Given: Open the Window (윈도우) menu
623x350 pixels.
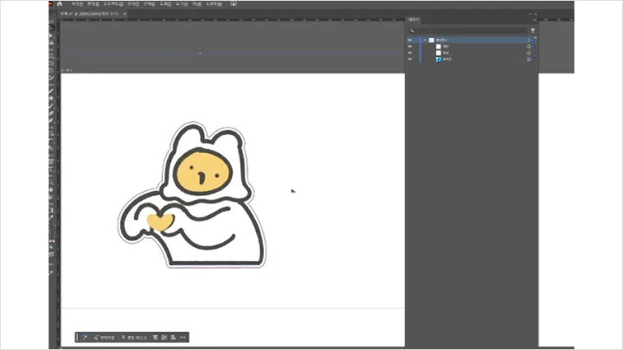Looking at the screenshot, I should [197, 4].
